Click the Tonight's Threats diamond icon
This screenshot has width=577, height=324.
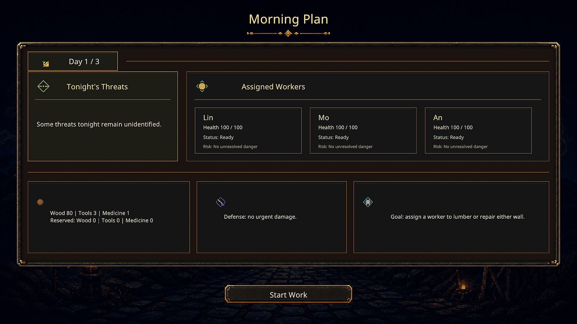click(x=43, y=86)
